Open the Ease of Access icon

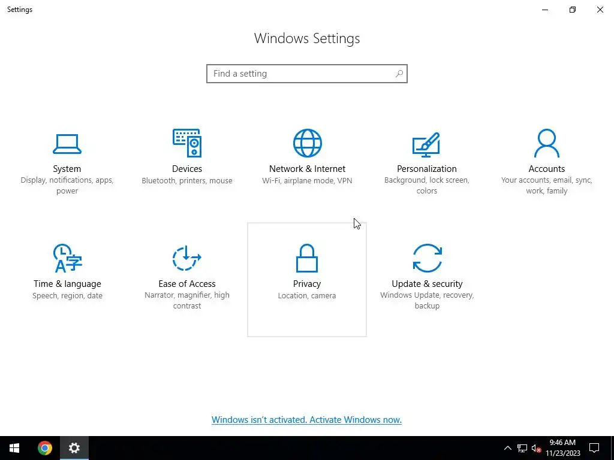tap(187, 258)
